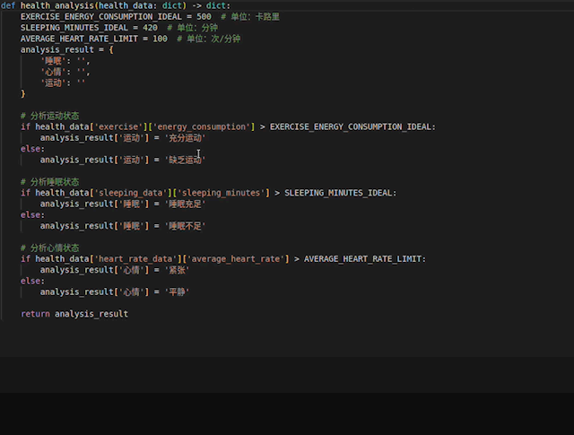
Task: Click the function name health_analysis
Action: (57, 6)
